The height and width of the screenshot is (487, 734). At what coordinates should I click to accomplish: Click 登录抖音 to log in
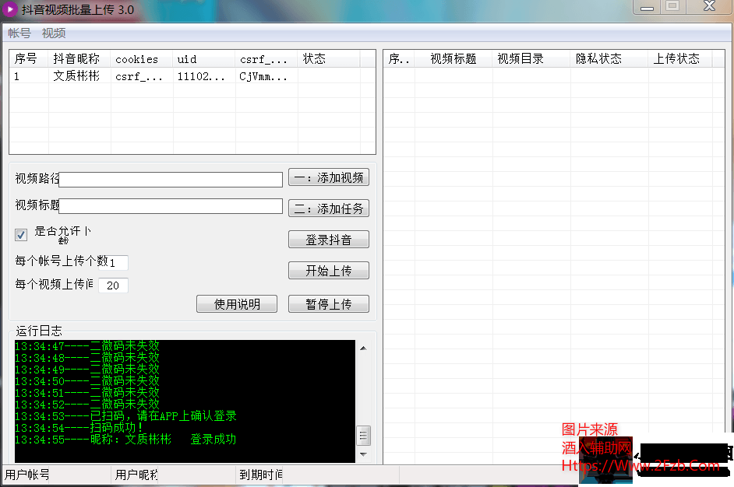click(x=328, y=240)
